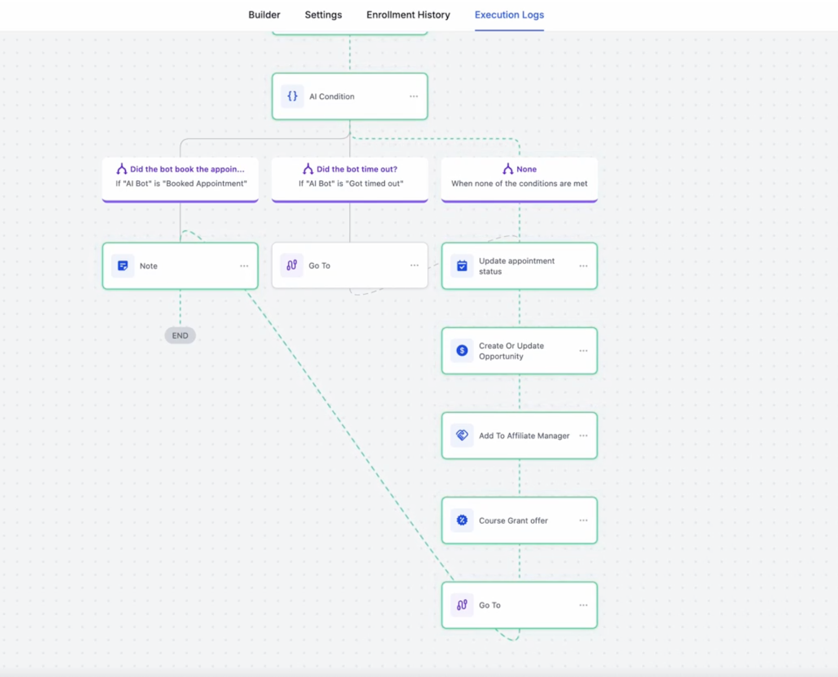The image size is (838, 677).
Task: Open the Enrollment History tab
Action: (x=408, y=15)
